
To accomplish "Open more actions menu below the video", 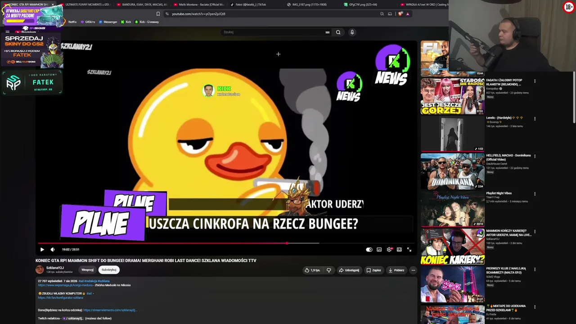I will [413, 270].
